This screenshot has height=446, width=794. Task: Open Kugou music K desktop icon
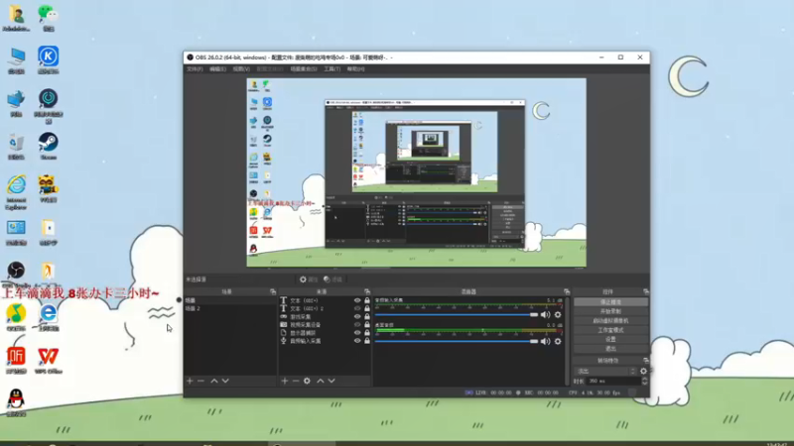[48, 60]
